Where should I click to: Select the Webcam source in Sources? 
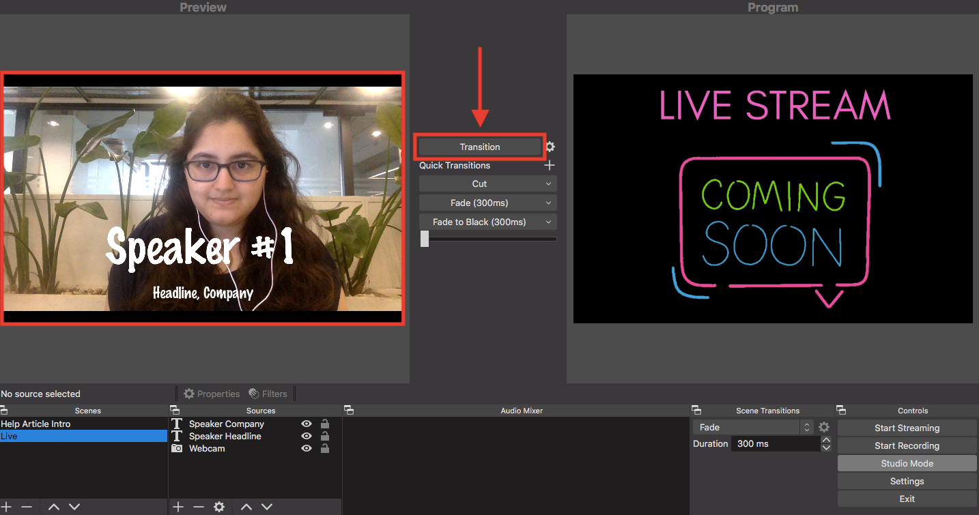207,448
